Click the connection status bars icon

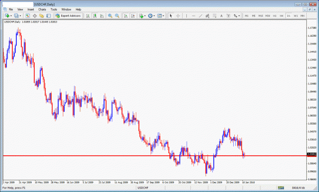coord(281,187)
